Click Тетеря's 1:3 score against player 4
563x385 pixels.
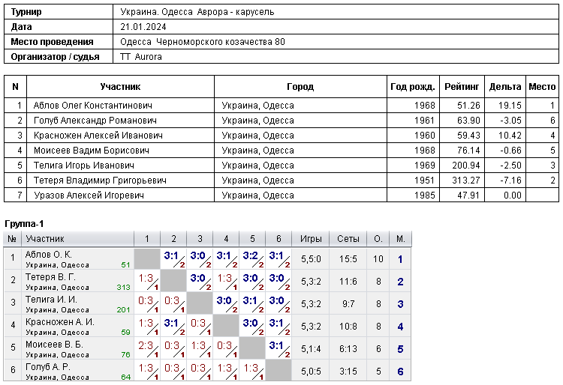pyautogui.click(x=224, y=279)
